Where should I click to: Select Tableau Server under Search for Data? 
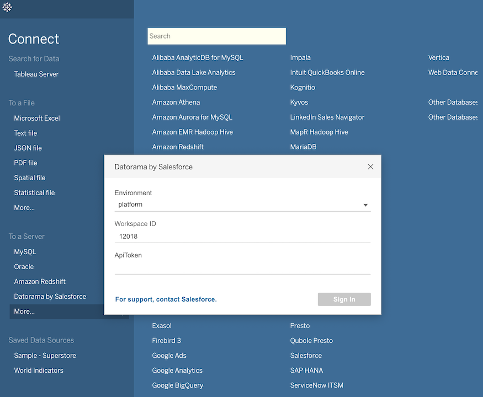coord(36,74)
